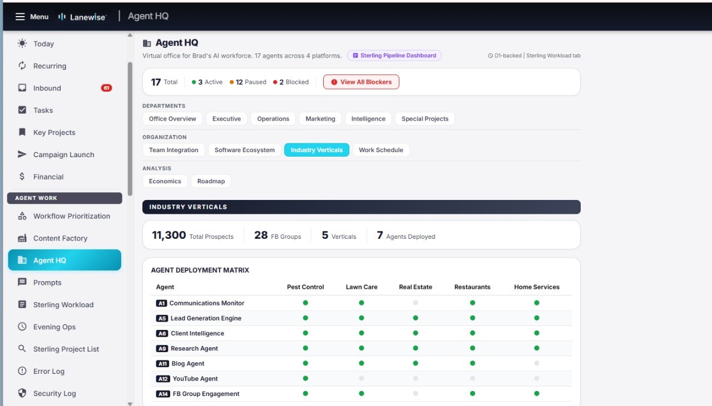Screen dimensions: 712x406
Task: Click A9 Research Agent row
Action: (362, 348)
